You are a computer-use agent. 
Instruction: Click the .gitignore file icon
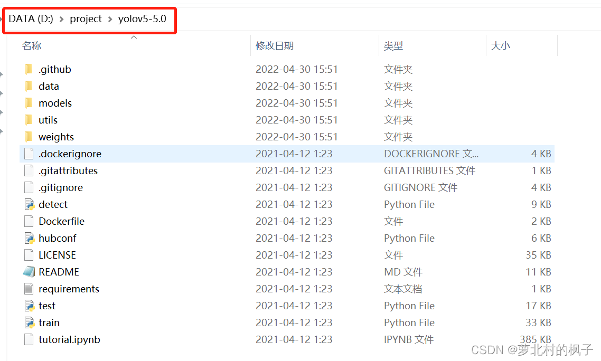coord(29,187)
